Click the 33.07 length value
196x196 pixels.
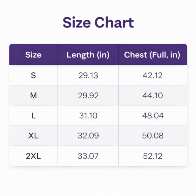88,156
